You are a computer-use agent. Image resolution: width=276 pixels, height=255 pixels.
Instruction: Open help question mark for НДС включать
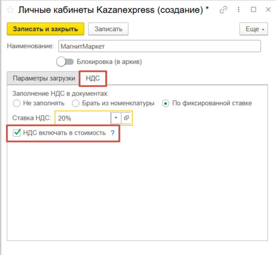point(112,133)
